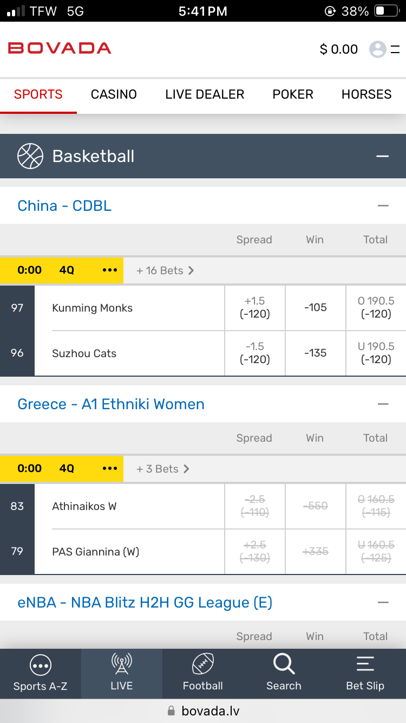Collapse Greece - A1 Ethniki Women league

click(x=383, y=404)
